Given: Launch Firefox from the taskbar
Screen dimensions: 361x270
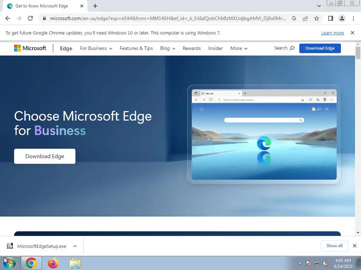Looking at the screenshot, I should click(53, 263).
